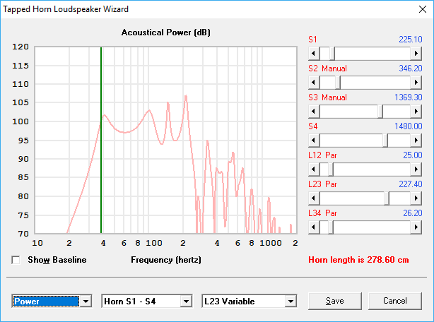Click the S1 slider right arrow
This screenshot has width=434, height=322.
click(x=416, y=54)
